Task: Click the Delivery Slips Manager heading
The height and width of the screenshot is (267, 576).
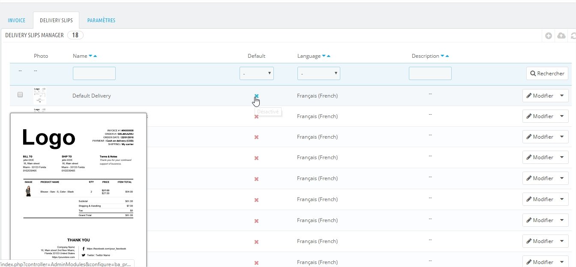Action: 34,35
